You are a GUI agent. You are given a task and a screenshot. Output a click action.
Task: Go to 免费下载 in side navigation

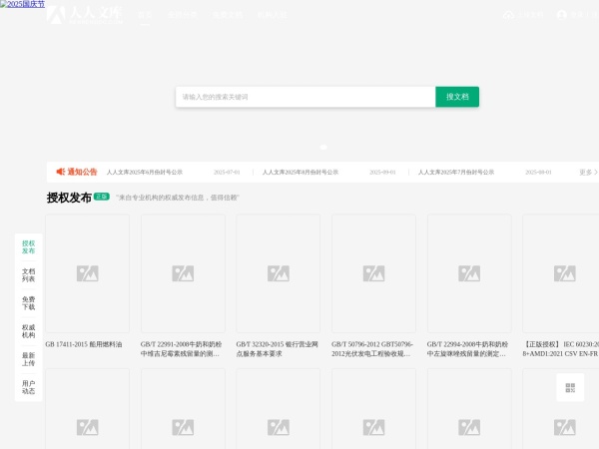coord(28,303)
